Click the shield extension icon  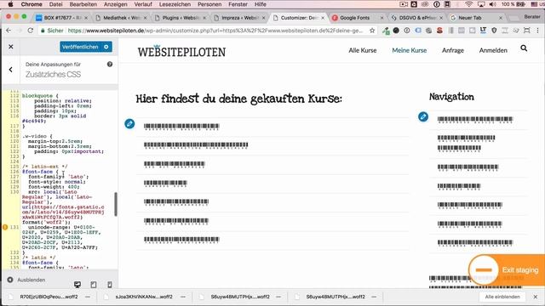[x=494, y=31]
